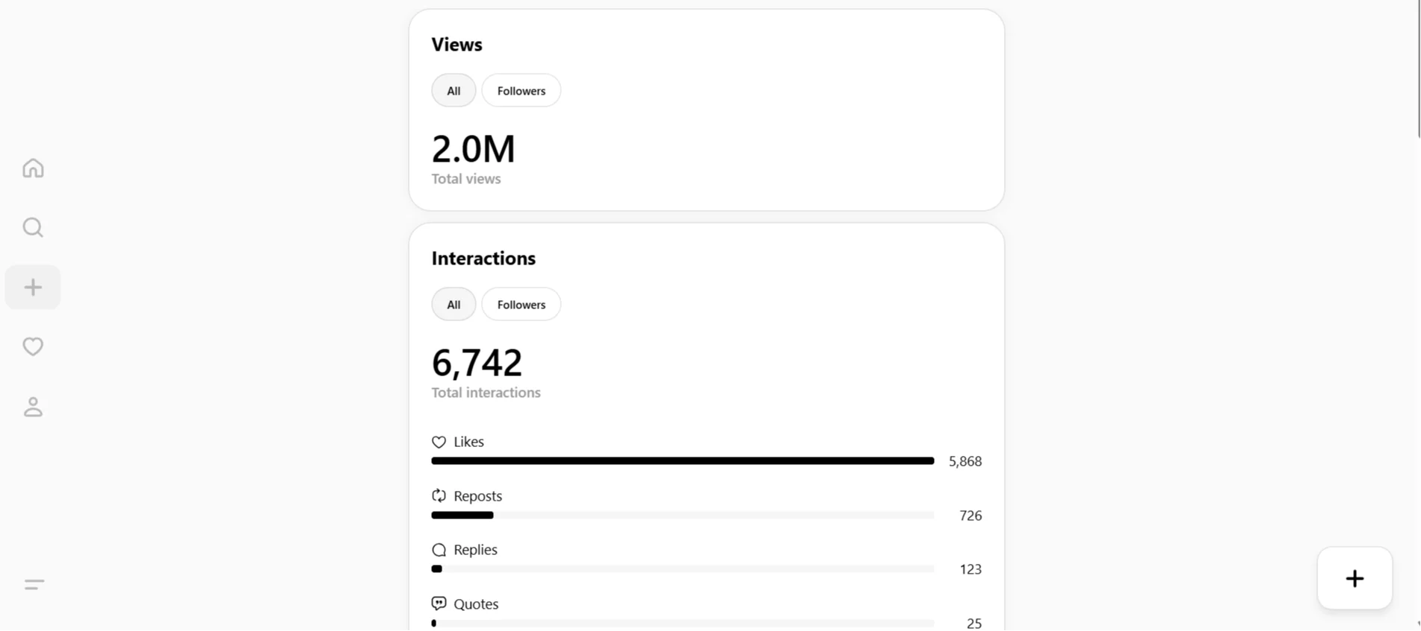Switch Interactions to Followers filter
1421x631 pixels.
click(521, 305)
